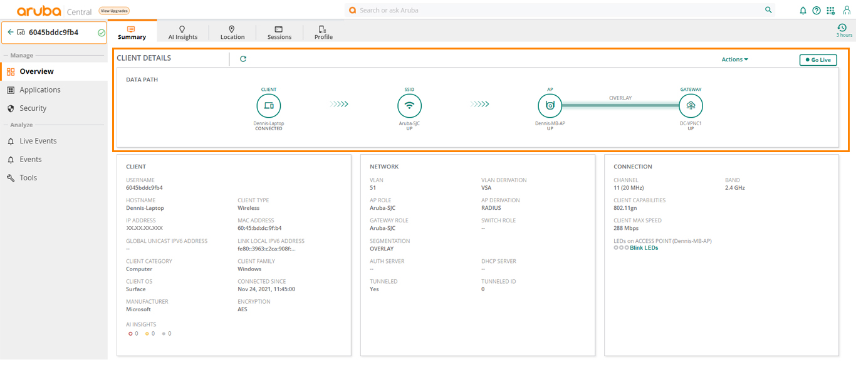
Task: Open the search bar magnifier icon
Action: point(768,9)
